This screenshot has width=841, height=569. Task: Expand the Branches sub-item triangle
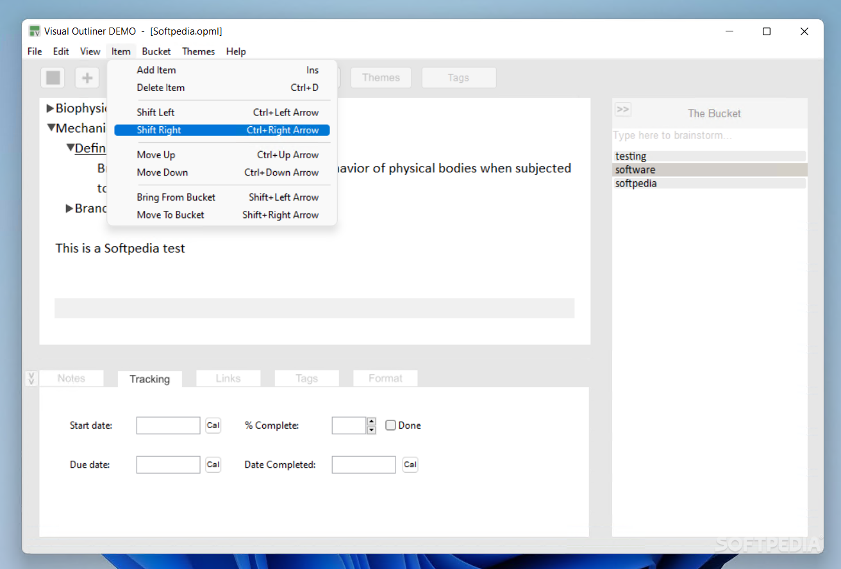(70, 208)
